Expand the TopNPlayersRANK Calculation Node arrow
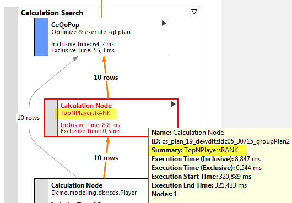 [x=173, y=104]
